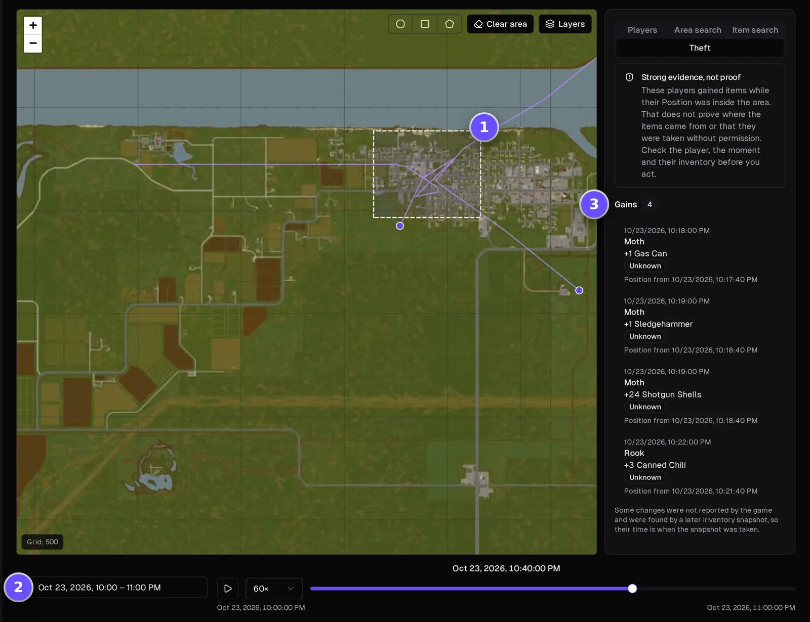
Task: Click the timeline start label 10:00:00 PM
Action: (x=261, y=608)
